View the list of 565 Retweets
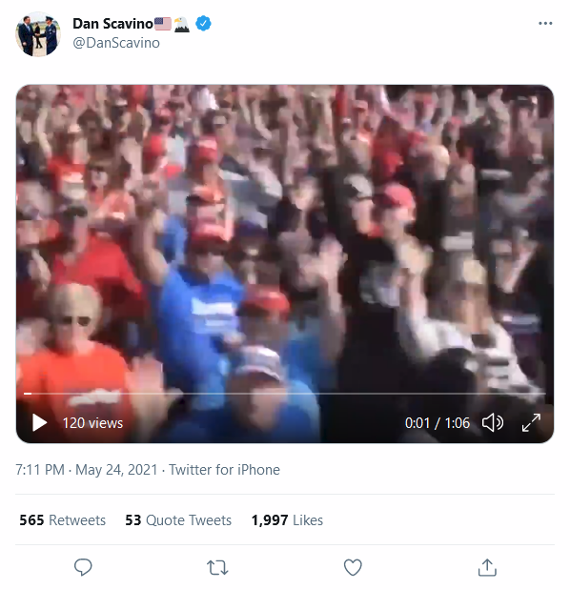 click(63, 520)
